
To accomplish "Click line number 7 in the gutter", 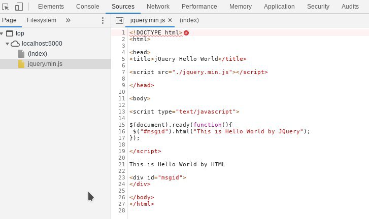I will [x=123, y=72].
